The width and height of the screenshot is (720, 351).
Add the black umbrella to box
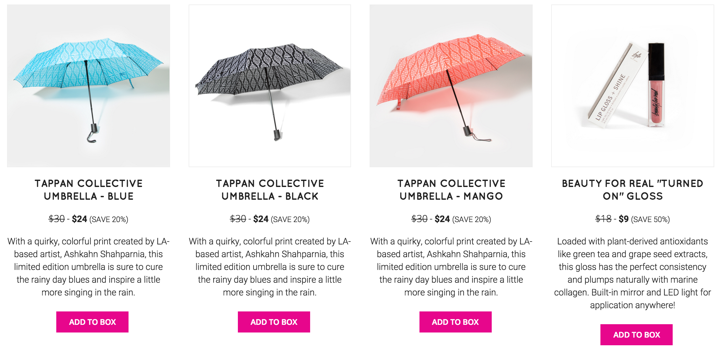click(274, 322)
